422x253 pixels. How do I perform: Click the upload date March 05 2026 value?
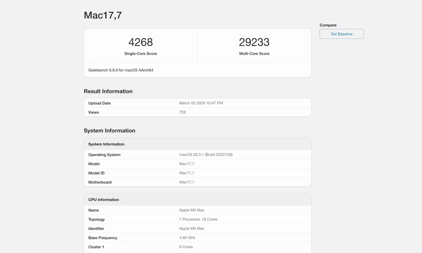pos(201,103)
